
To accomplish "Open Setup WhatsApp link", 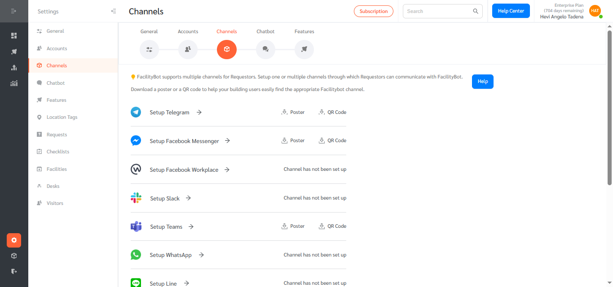I will tap(177, 255).
